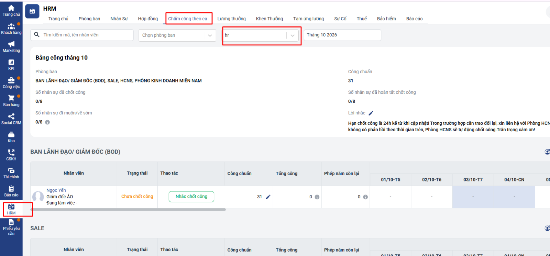Open Social CRM in the sidebar
Screen dimensions: 550x256
tap(11, 119)
